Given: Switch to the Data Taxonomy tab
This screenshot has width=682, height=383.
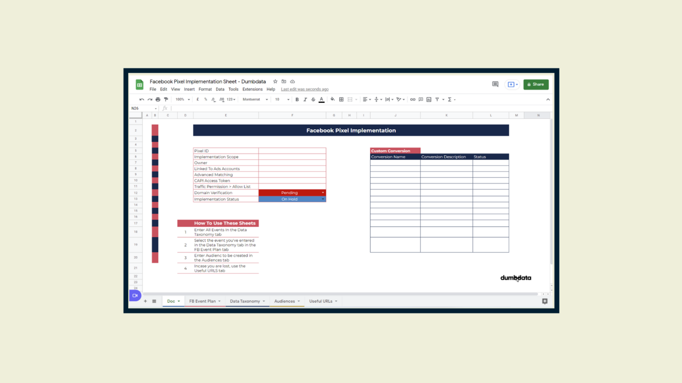Looking at the screenshot, I should [x=245, y=301].
